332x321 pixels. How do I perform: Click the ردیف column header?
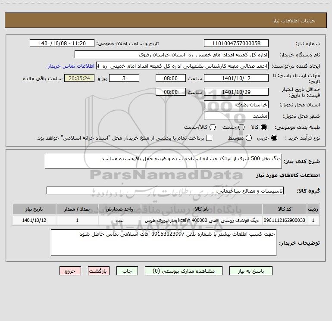click(x=313, y=209)
